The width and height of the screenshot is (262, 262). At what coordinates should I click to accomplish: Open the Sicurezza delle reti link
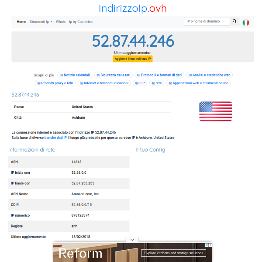[114, 75]
